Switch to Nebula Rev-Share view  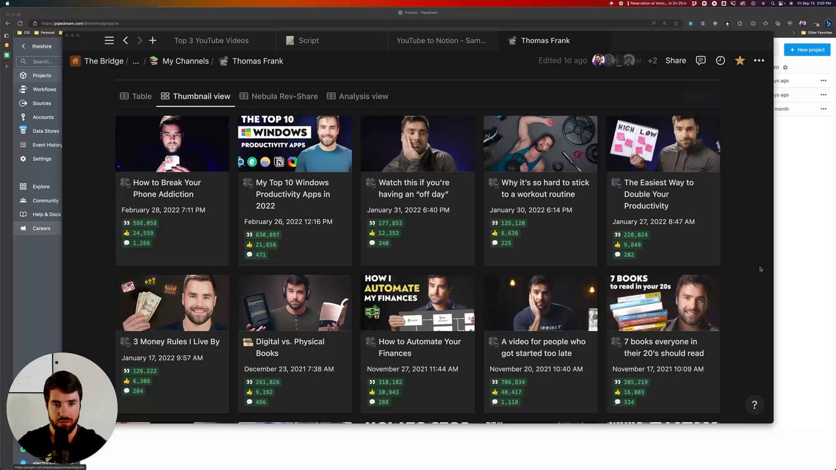278,96
